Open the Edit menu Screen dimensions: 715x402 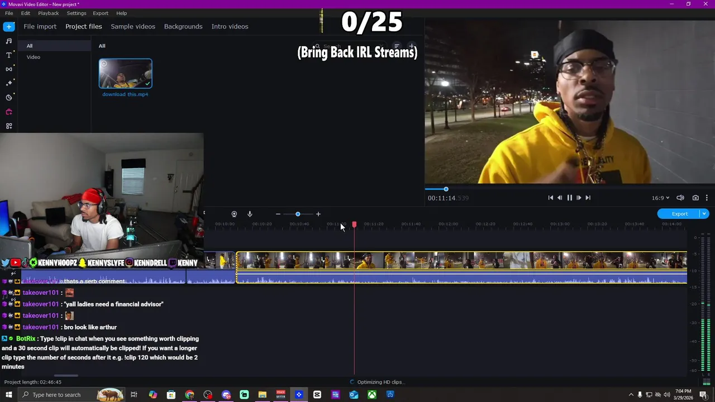click(26, 13)
